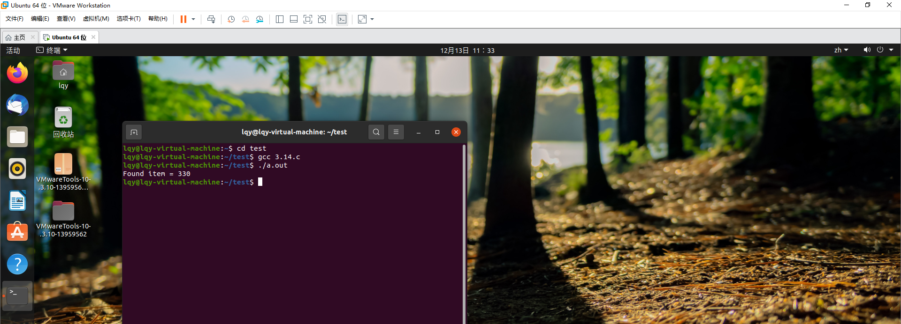The height and width of the screenshot is (324, 901).
Task: Toggle the thumbnail bar icon
Action: 294,19
